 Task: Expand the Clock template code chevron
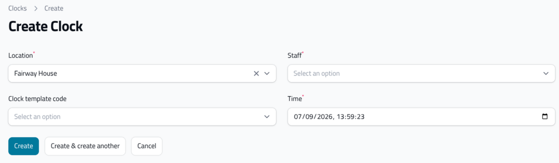click(x=267, y=117)
